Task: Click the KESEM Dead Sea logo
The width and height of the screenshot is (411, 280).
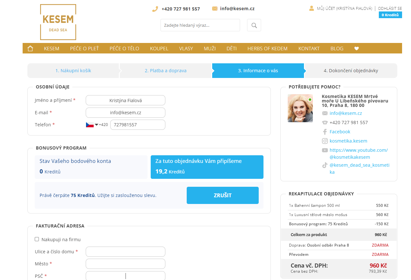Action: point(58,22)
